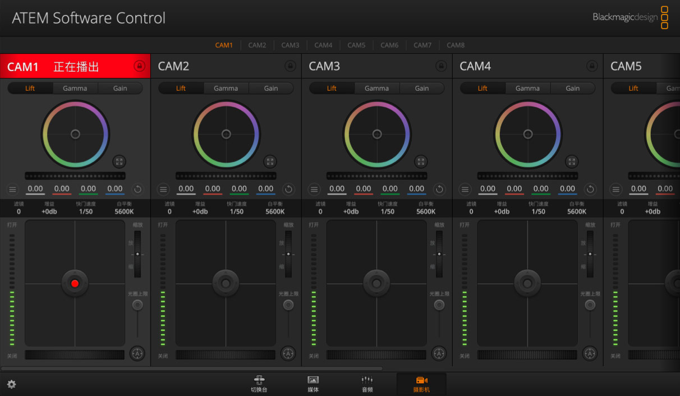Open CAM4 settings hamburger menu

[465, 189]
